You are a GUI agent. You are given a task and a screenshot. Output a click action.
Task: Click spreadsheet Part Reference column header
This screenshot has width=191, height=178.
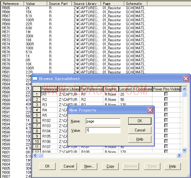tap(91, 89)
